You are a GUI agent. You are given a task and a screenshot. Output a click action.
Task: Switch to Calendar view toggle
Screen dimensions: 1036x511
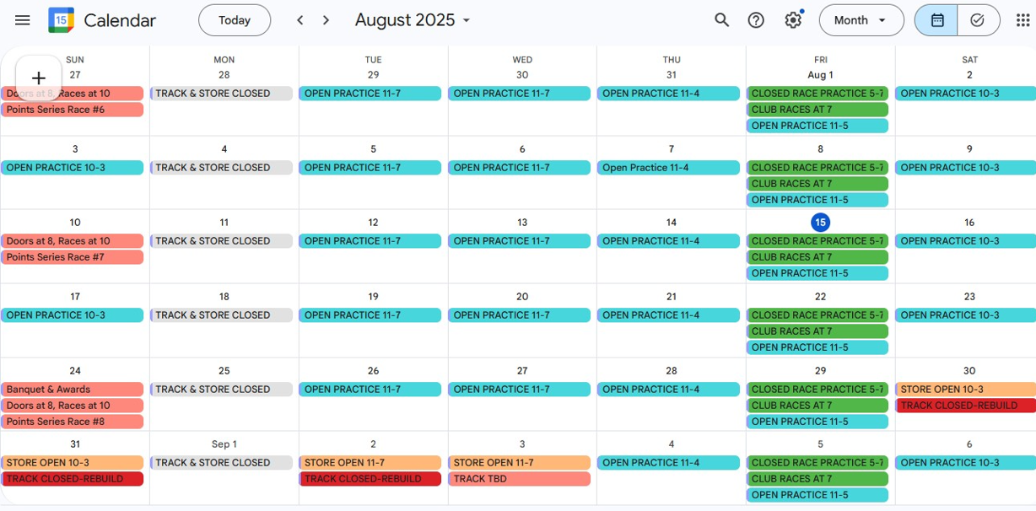click(936, 20)
